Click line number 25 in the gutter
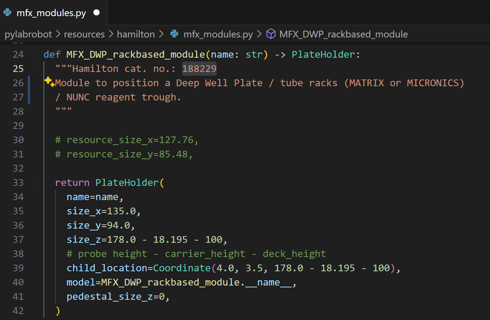This screenshot has height=320, width=490. tap(18, 69)
